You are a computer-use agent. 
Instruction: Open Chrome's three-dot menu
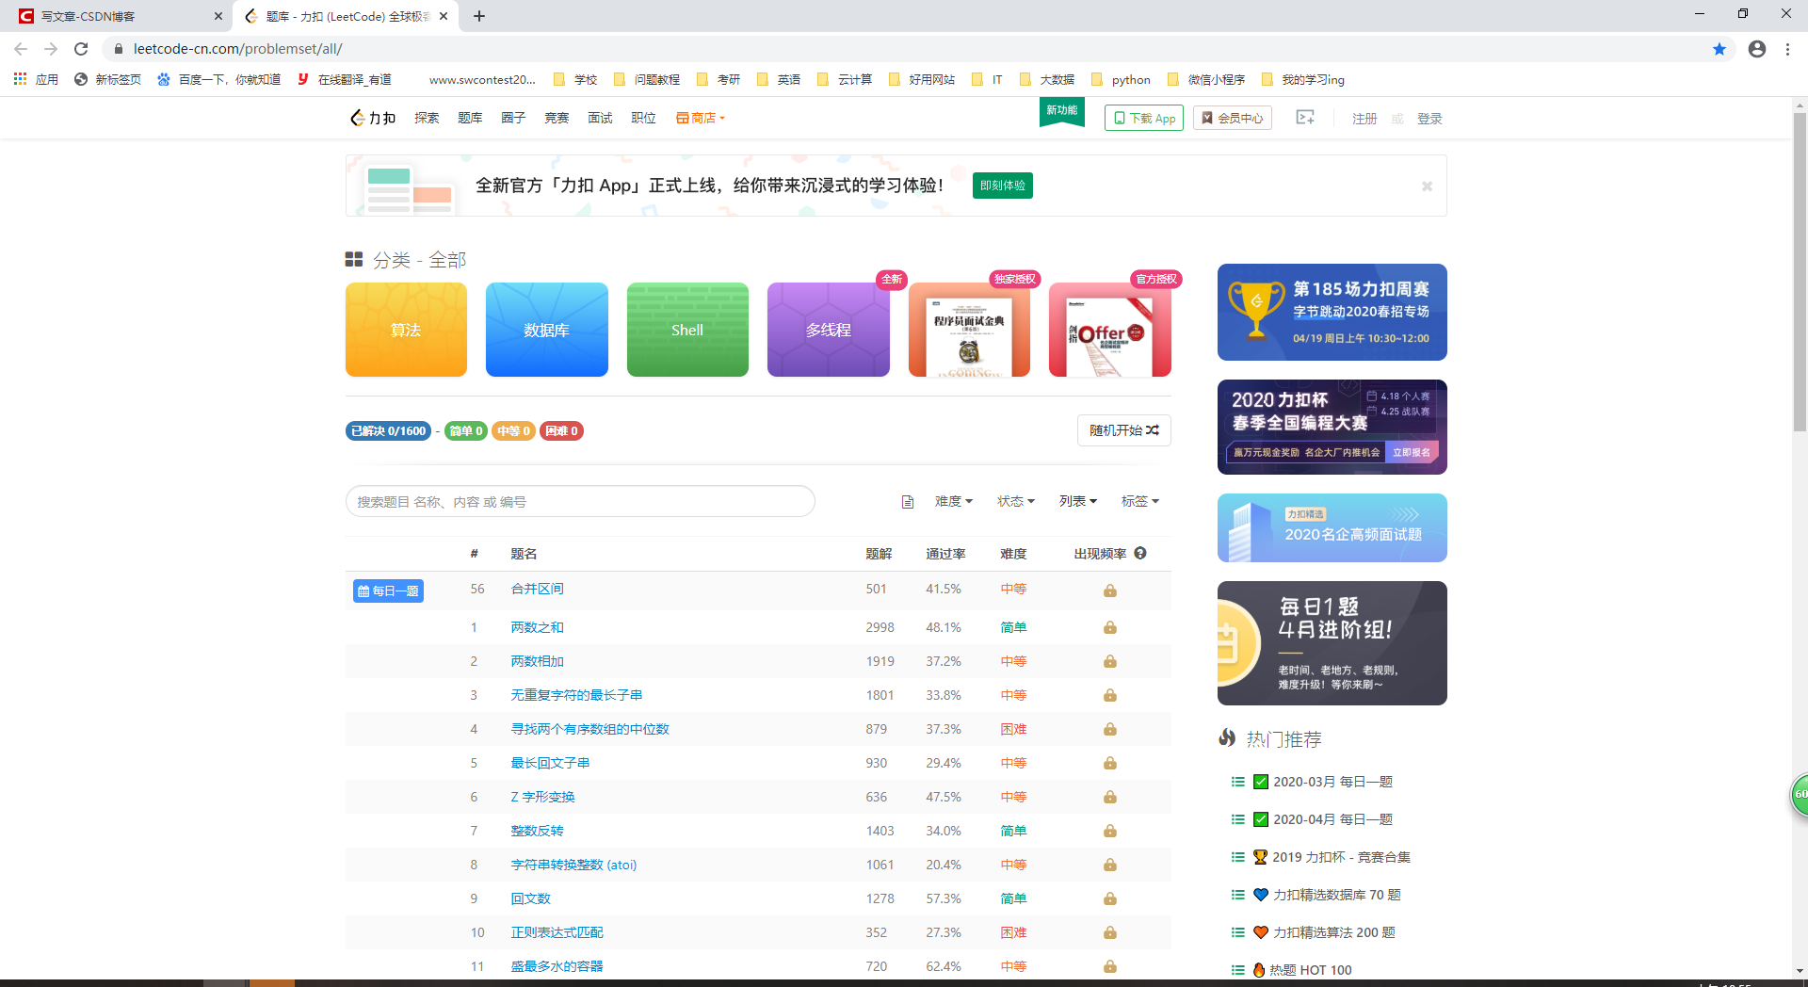pos(1787,49)
